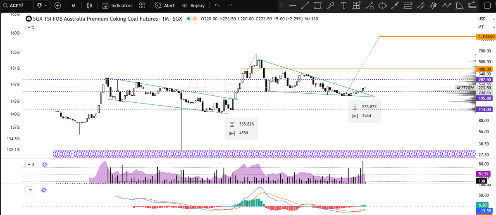The height and width of the screenshot is (215, 496).
Task: Select the trend line drawing tool
Action: coord(305,6)
